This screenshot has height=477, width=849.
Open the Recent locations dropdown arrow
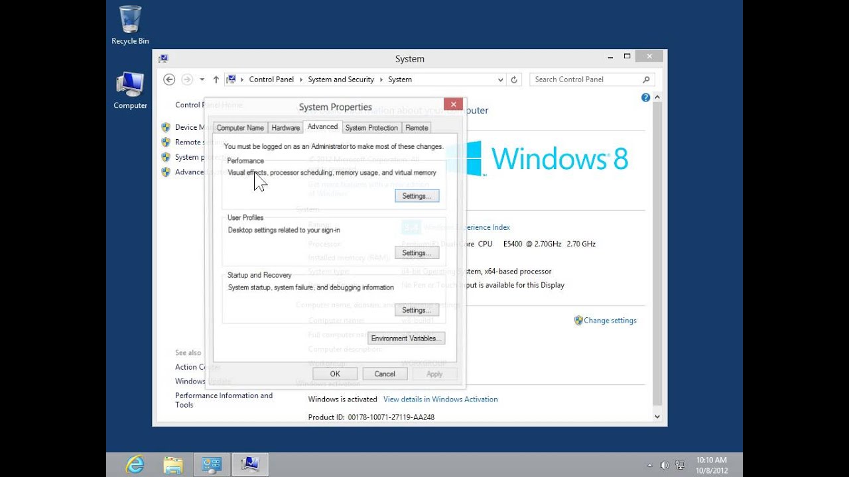[202, 79]
